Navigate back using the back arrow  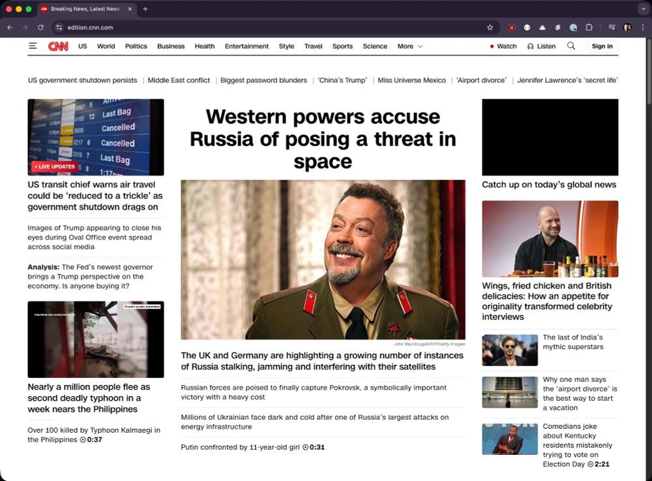click(x=10, y=27)
